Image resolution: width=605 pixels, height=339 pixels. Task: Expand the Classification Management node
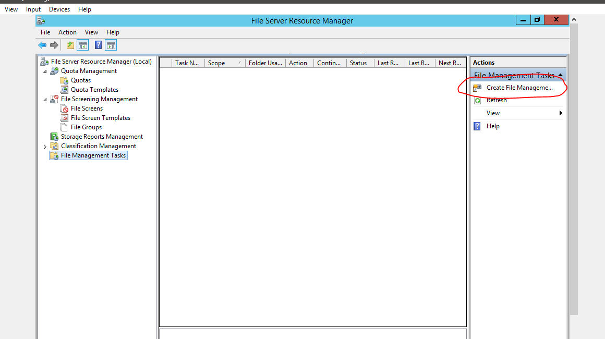[x=45, y=146]
